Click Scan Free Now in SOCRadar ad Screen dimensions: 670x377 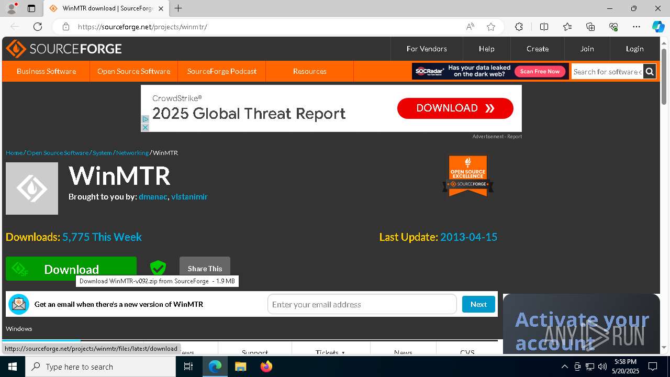[x=540, y=72]
